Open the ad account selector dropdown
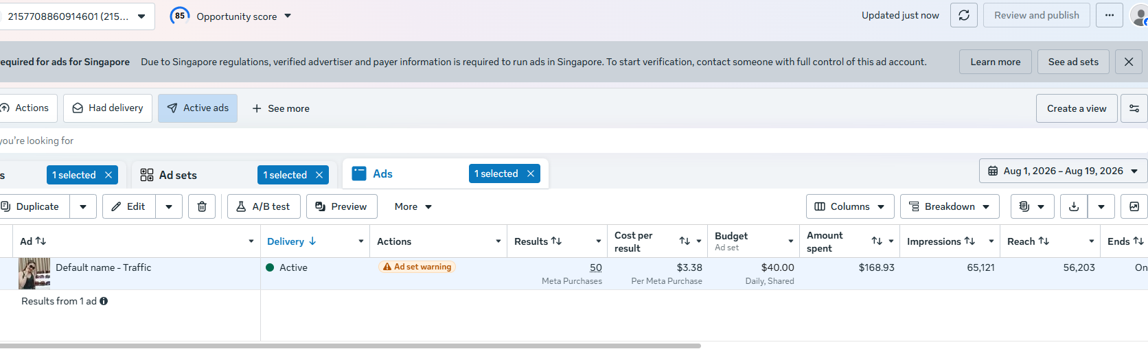This screenshot has width=1148, height=360. click(x=77, y=16)
